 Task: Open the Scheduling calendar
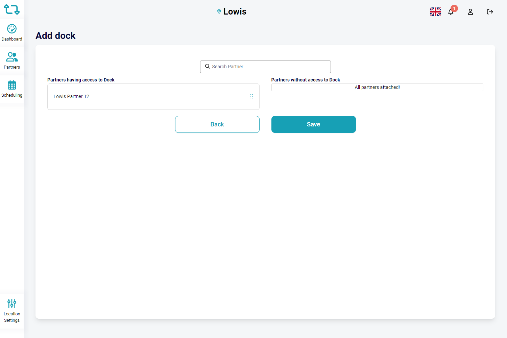(x=12, y=89)
